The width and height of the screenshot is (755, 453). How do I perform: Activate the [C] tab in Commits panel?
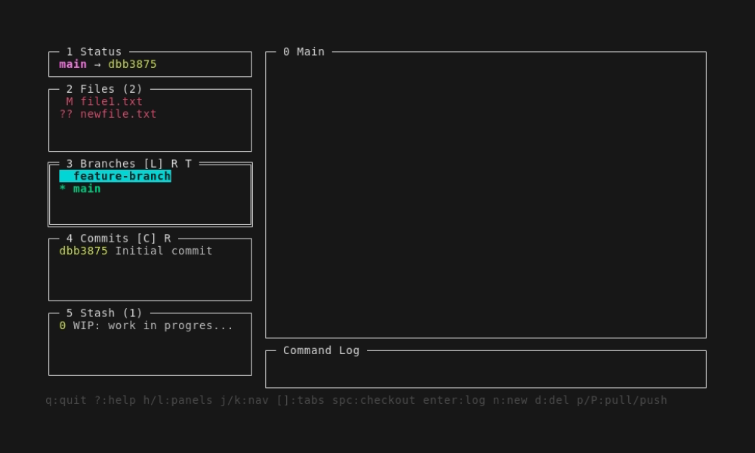146,239
